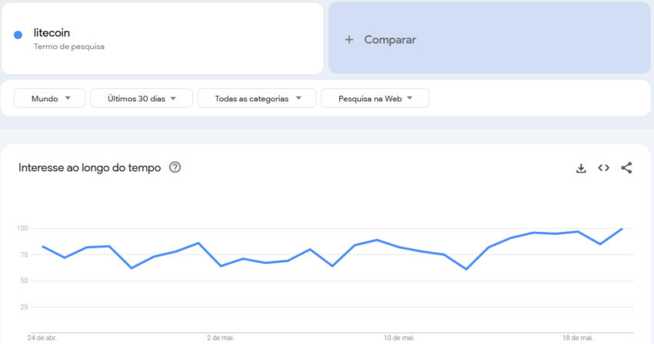Click the 24 de abr. axis label
This screenshot has height=344, width=654.
pyautogui.click(x=42, y=338)
